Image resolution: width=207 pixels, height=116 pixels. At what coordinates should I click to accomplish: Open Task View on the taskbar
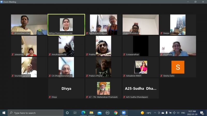[75, 113]
